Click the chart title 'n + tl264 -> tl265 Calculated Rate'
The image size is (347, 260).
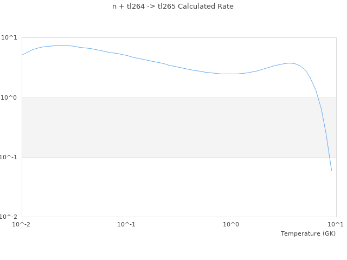click(173, 6)
